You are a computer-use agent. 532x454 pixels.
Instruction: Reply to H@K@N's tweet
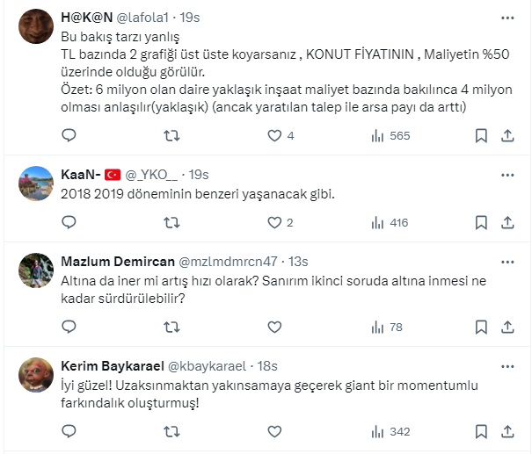click(70, 136)
